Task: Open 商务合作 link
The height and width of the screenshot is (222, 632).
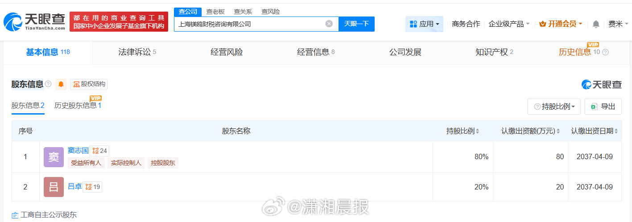Action: pyautogui.click(x=466, y=24)
